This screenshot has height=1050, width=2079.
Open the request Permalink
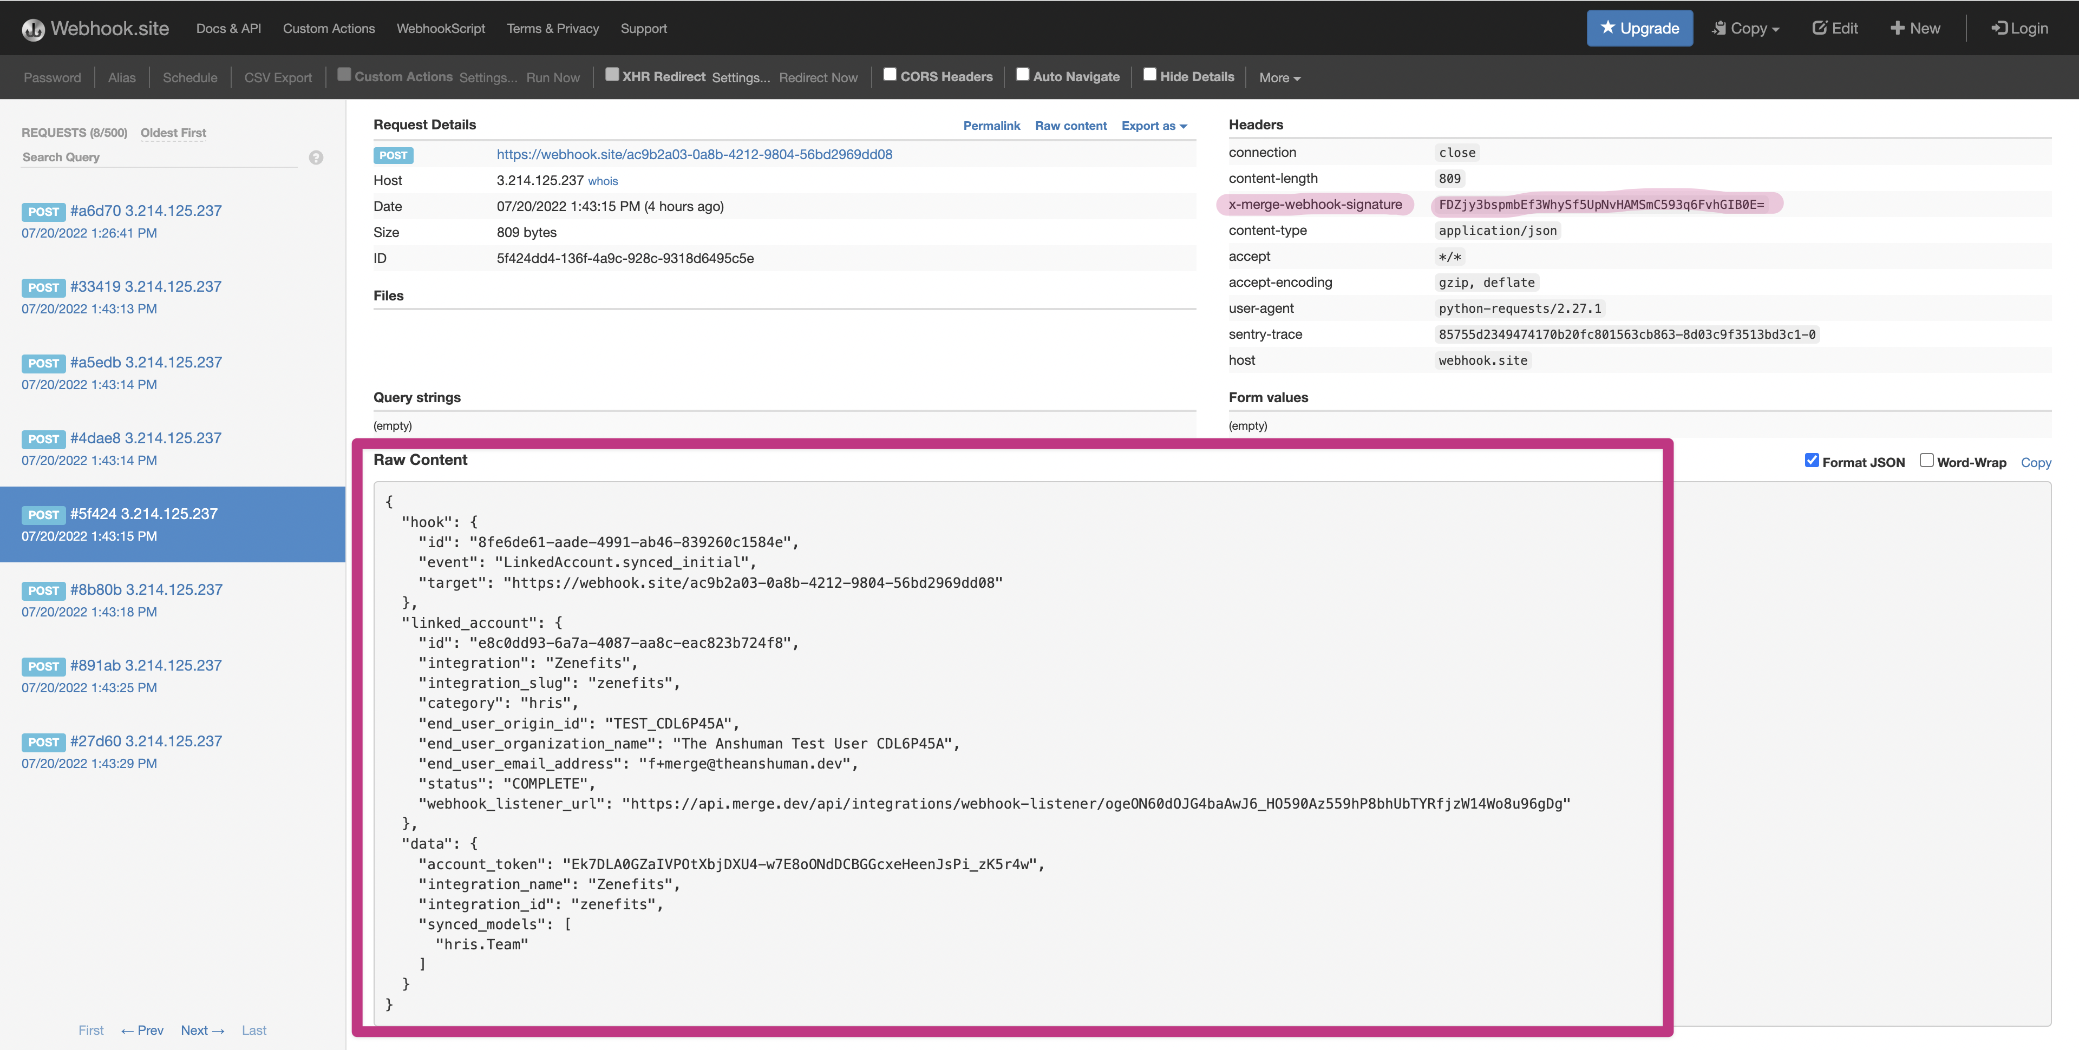[991, 126]
